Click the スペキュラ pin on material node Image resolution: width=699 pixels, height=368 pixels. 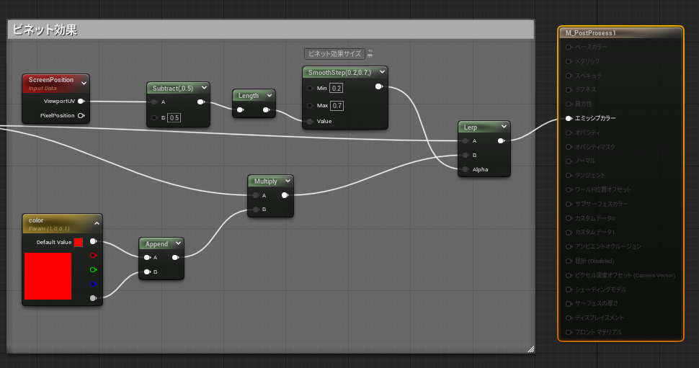pyautogui.click(x=569, y=76)
